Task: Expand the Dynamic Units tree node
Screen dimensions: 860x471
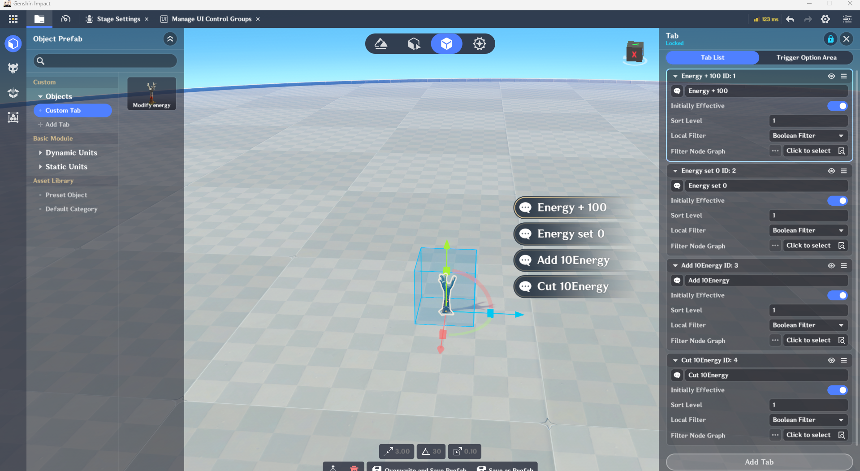Action: (40, 153)
